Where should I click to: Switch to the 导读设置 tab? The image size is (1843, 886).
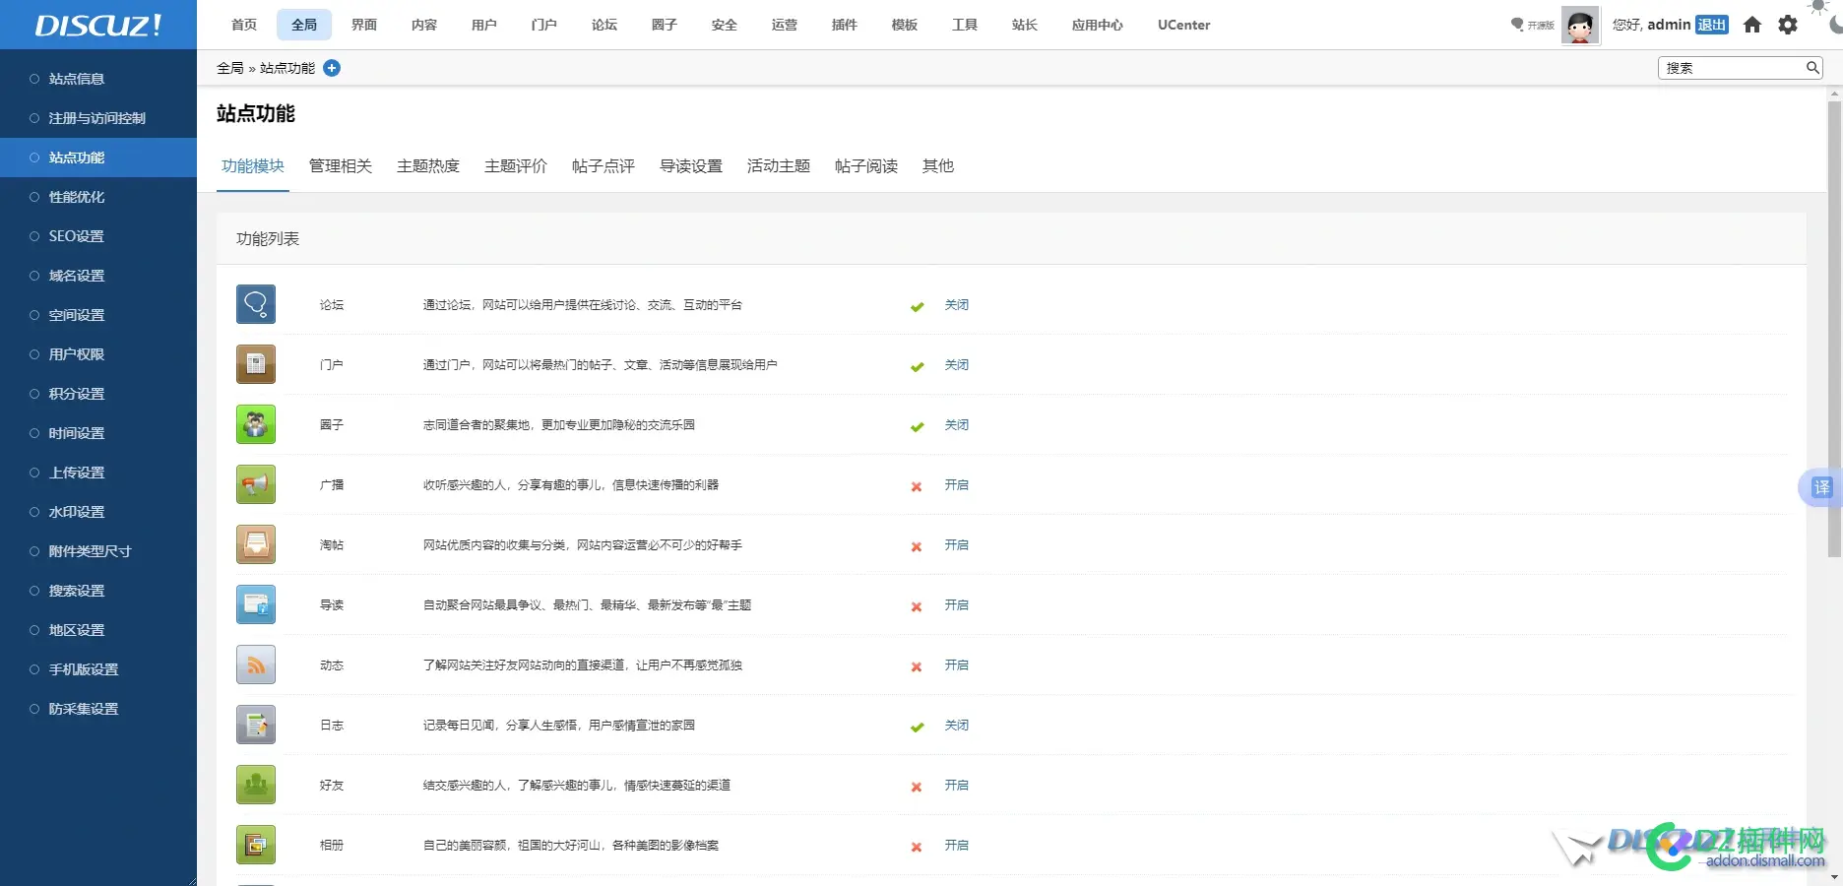691,166
